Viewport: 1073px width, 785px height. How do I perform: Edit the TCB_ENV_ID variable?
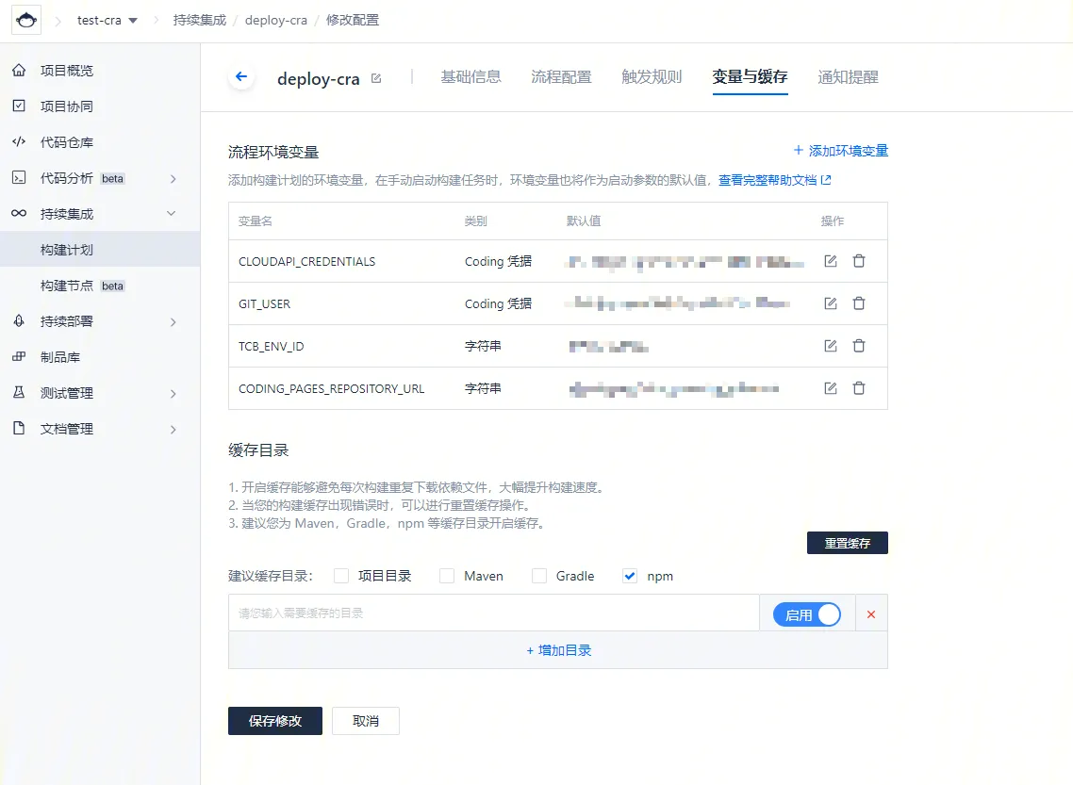[830, 346]
